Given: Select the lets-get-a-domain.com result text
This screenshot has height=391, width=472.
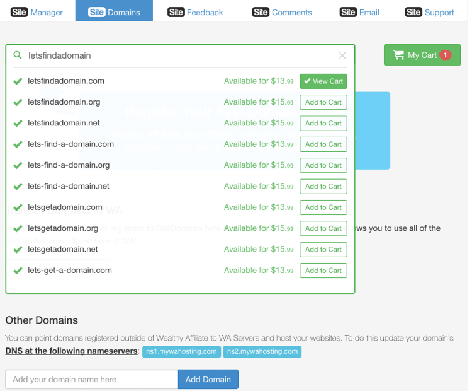Looking at the screenshot, I should pos(69,270).
